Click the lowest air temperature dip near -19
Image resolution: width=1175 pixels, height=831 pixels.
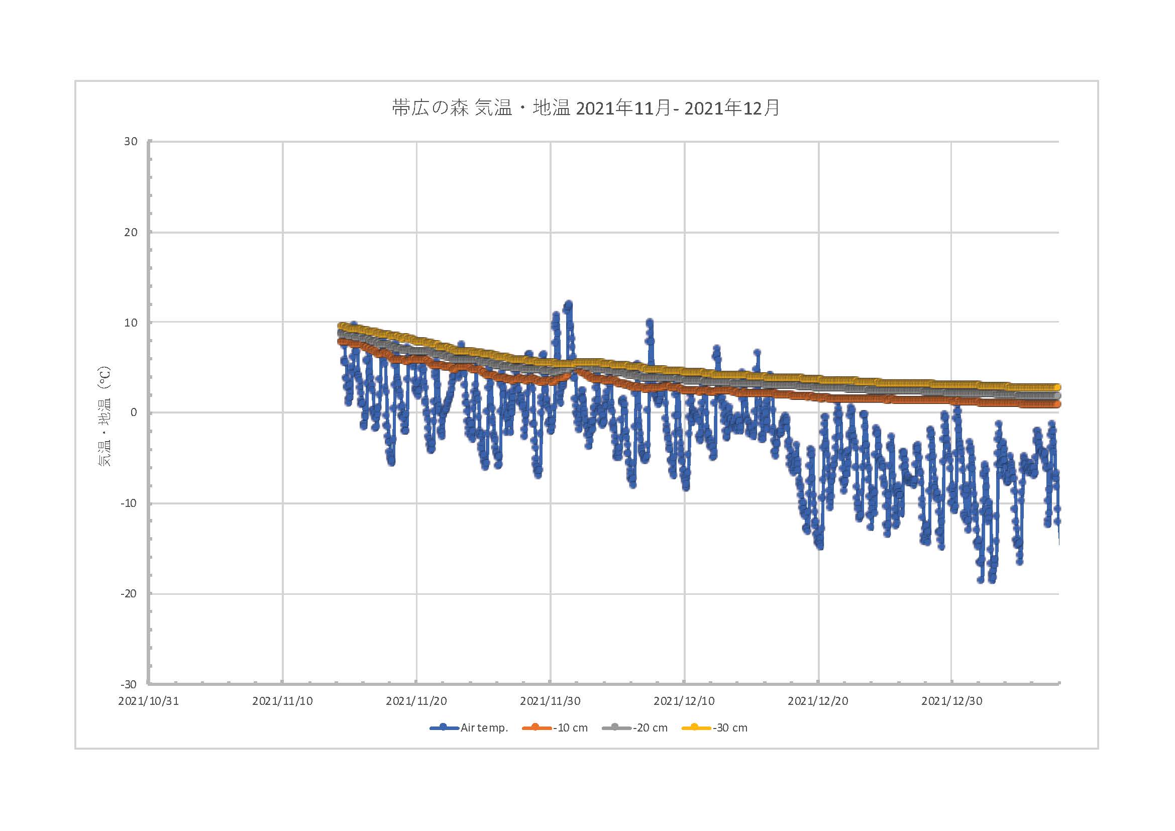[x=992, y=580]
